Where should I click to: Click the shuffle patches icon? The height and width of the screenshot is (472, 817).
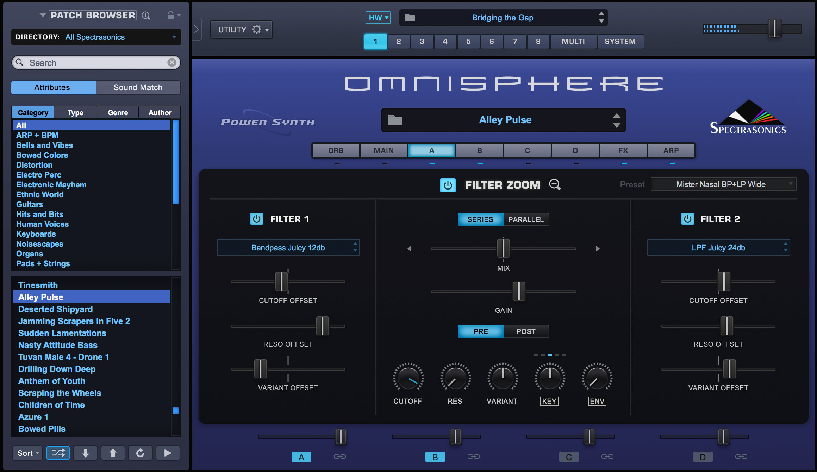pyautogui.click(x=58, y=453)
